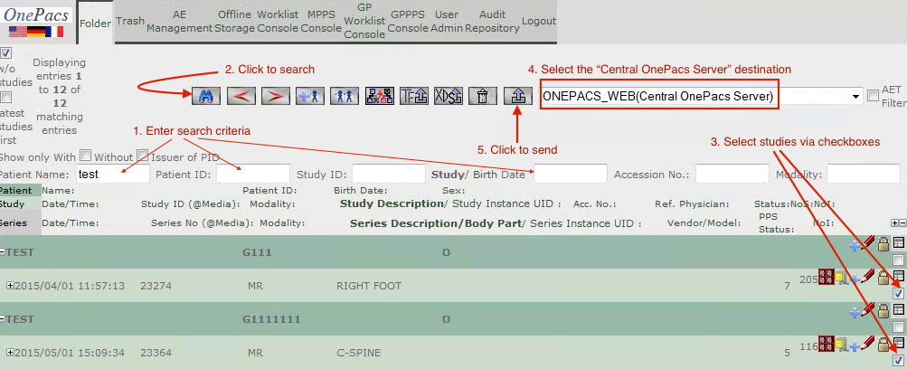Expand the 2015/05/01 15:09:34 study
907x369 pixels.
tap(10, 353)
